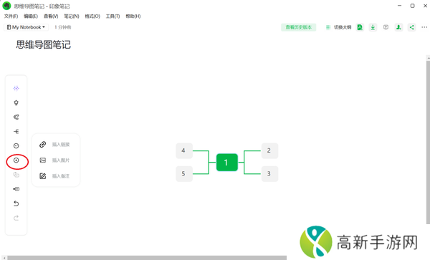This screenshot has width=430, height=260.
Task: Select mind map node 5
Action: [x=184, y=174]
